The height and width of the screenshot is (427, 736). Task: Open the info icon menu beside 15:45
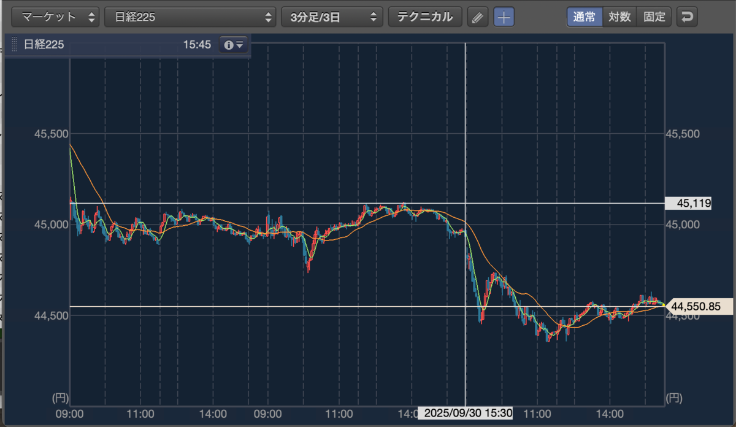(234, 45)
